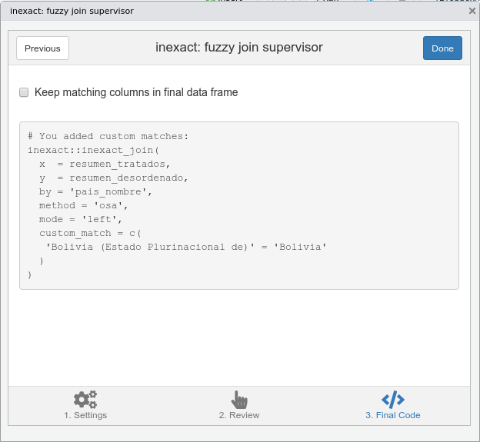Click the "method = 'osa'" code line
The image size is (480, 442).
click(84, 205)
